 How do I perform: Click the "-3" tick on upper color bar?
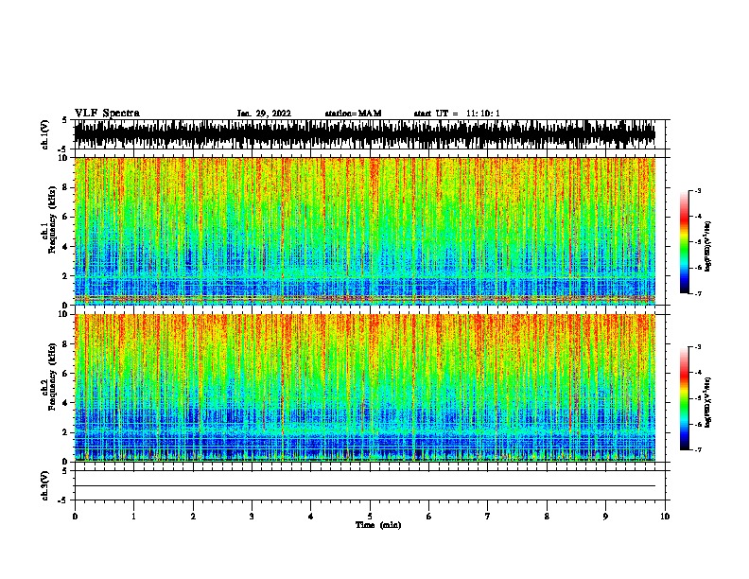pos(698,190)
